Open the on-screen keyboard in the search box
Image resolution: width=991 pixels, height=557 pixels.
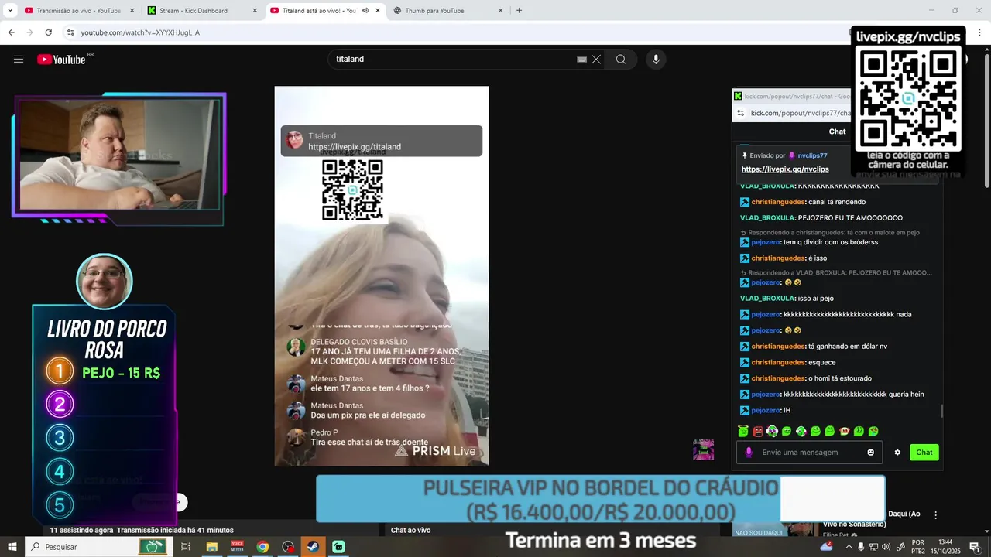click(x=581, y=60)
